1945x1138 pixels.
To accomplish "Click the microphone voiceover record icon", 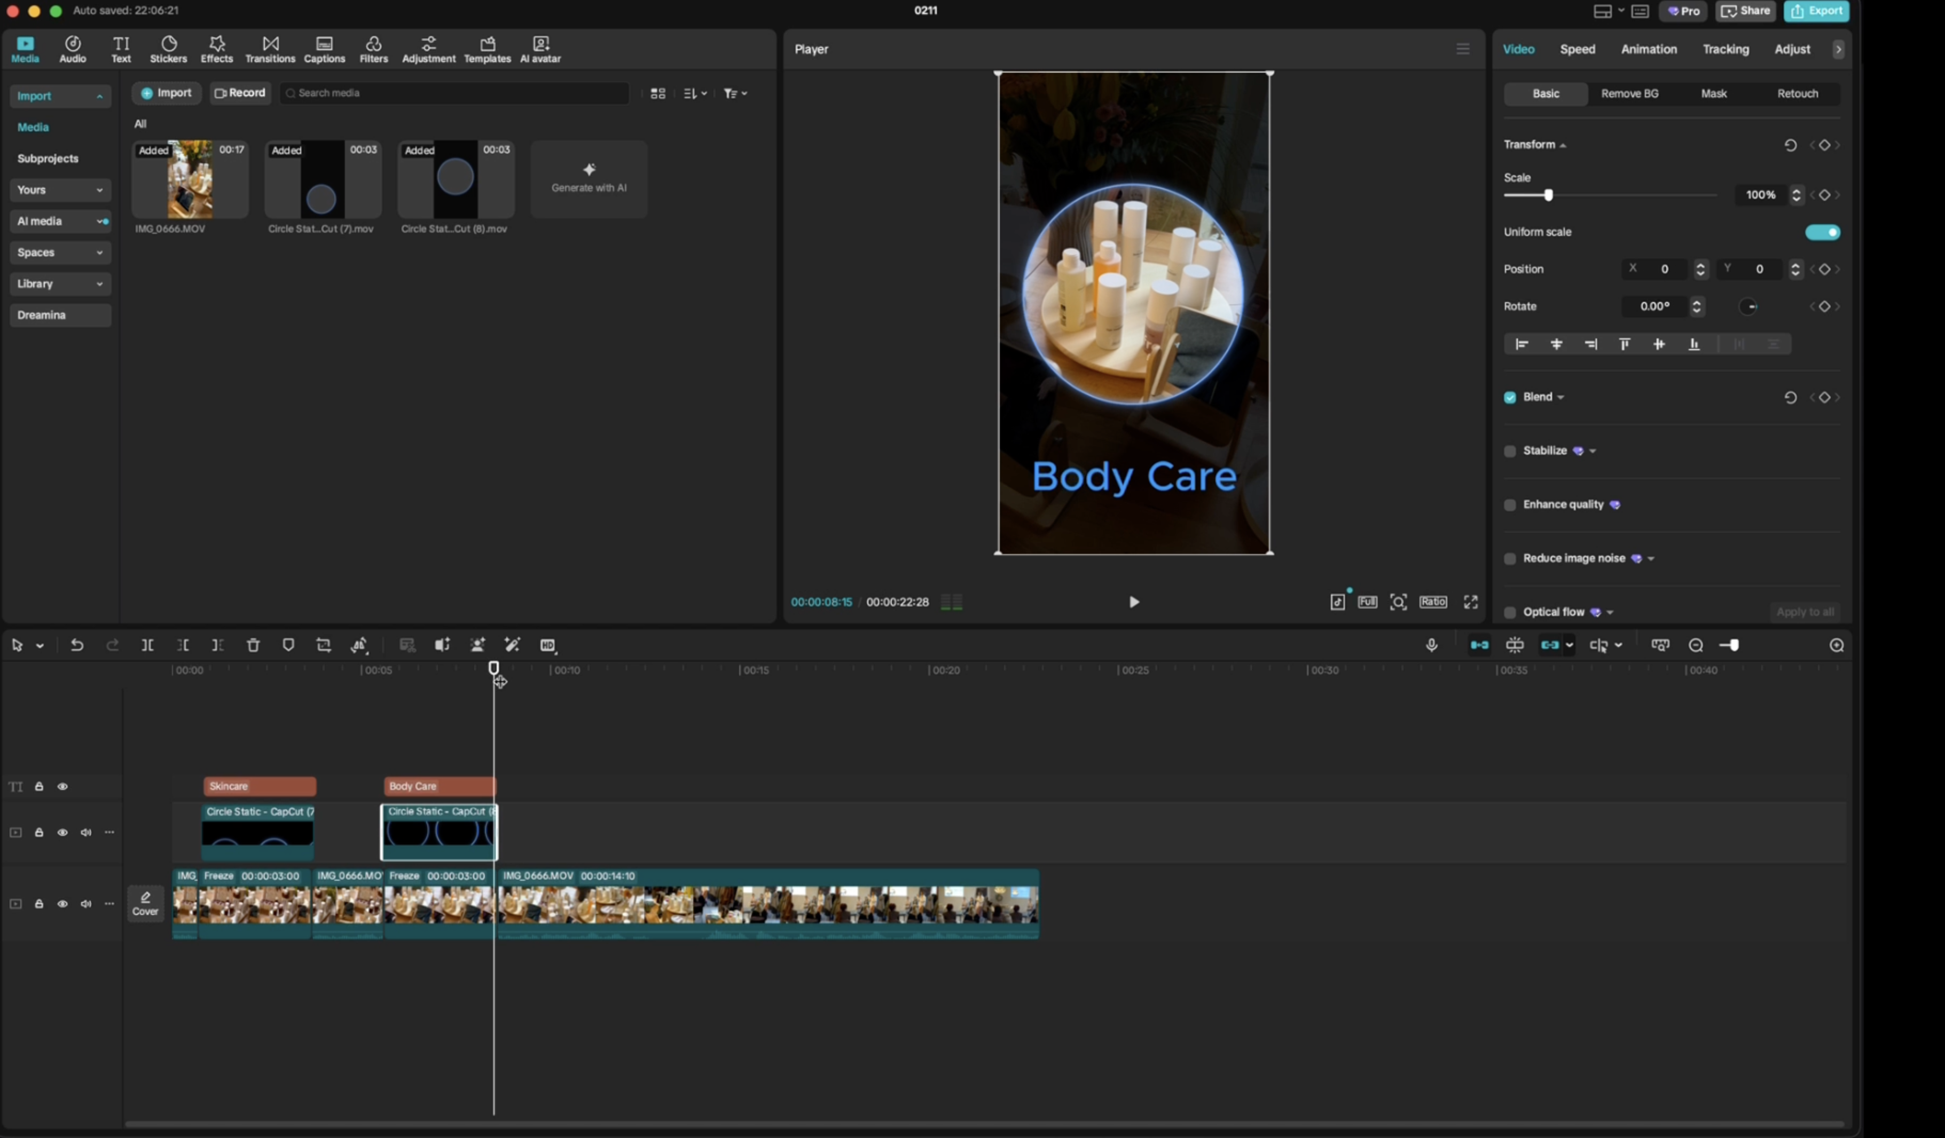I will pyautogui.click(x=1432, y=645).
